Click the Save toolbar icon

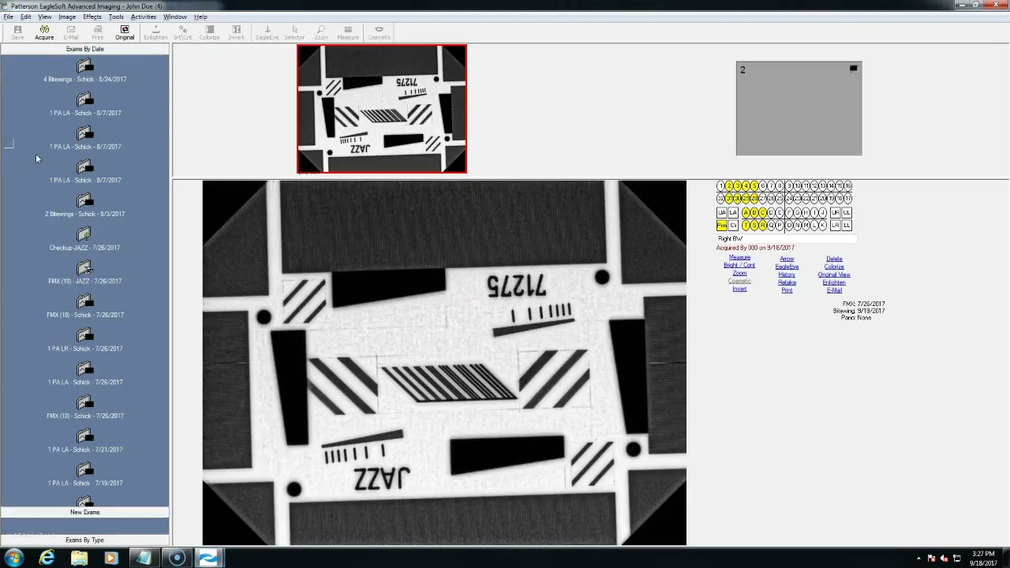click(17, 32)
